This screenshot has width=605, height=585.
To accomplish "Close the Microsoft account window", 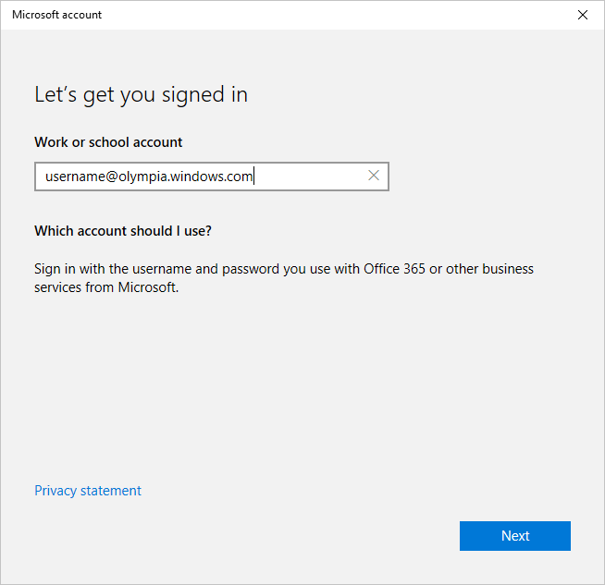I will pos(582,15).
